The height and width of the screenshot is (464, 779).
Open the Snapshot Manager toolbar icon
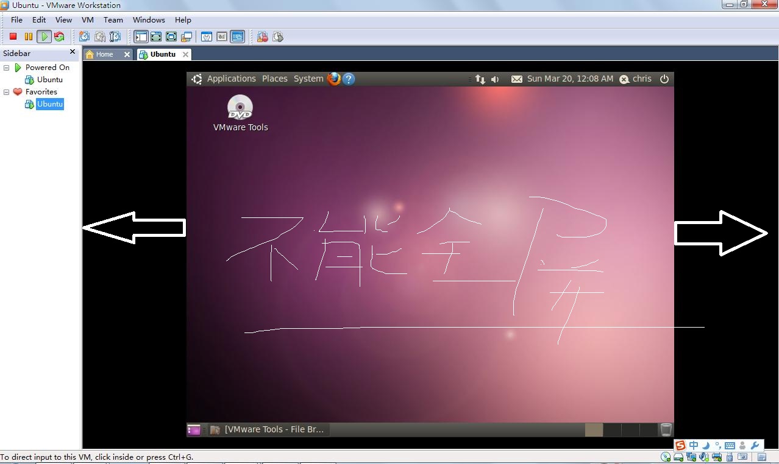coord(115,37)
